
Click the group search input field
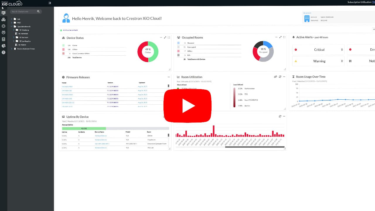(x=23, y=11)
